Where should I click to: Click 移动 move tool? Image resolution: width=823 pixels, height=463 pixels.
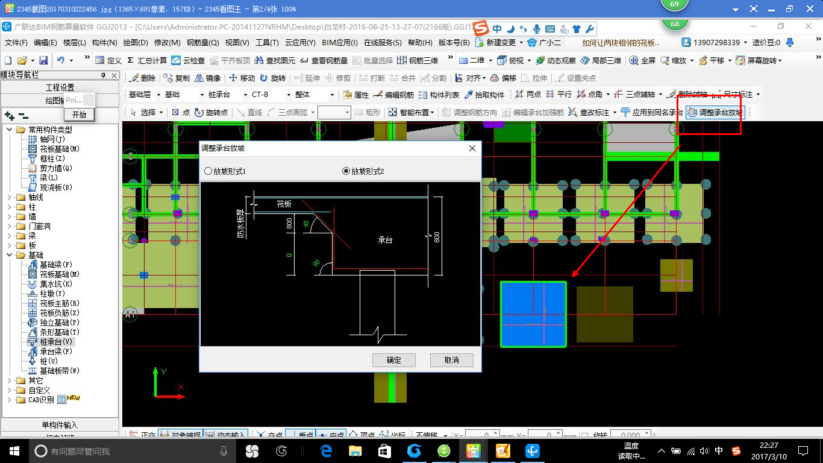tap(242, 78)
